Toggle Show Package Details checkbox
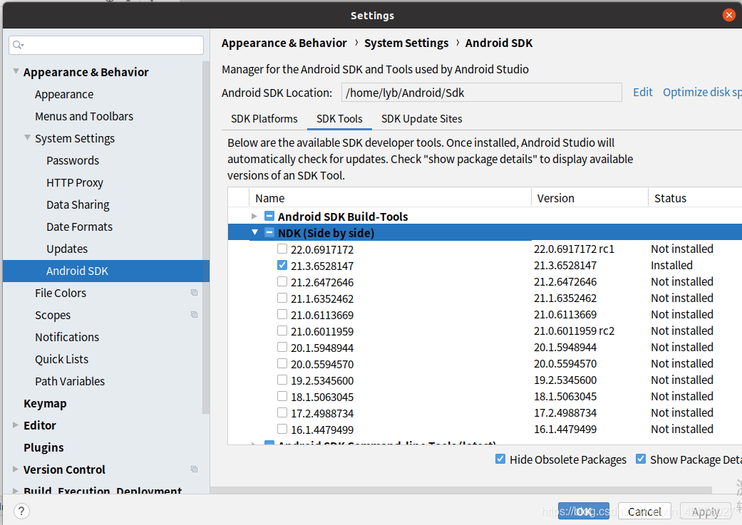 [641, 459]
